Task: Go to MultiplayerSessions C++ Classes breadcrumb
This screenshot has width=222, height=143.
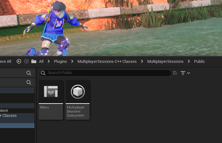Action: (107, 61)
